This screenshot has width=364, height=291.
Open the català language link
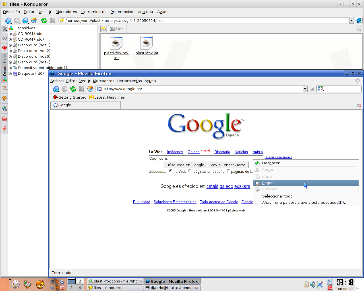coord(212,186)
